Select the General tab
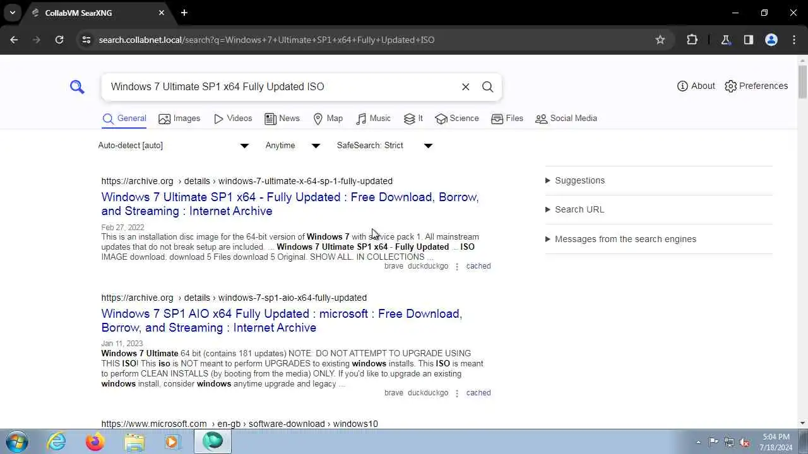 (x=124, y=119)
